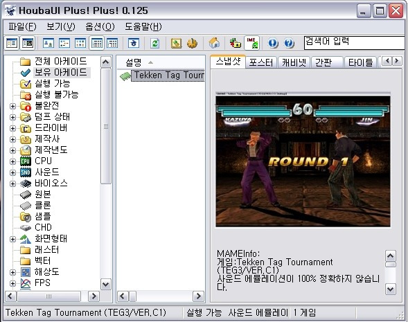Switch to small icons view
The height and width of the screenshot is (322, 408).
tap(64, 43)
